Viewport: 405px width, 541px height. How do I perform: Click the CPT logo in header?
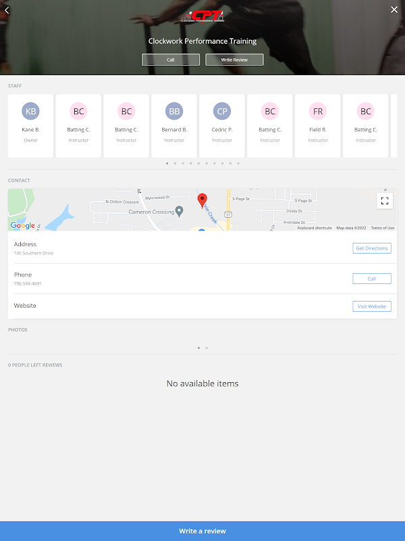[x=202, y=16]
